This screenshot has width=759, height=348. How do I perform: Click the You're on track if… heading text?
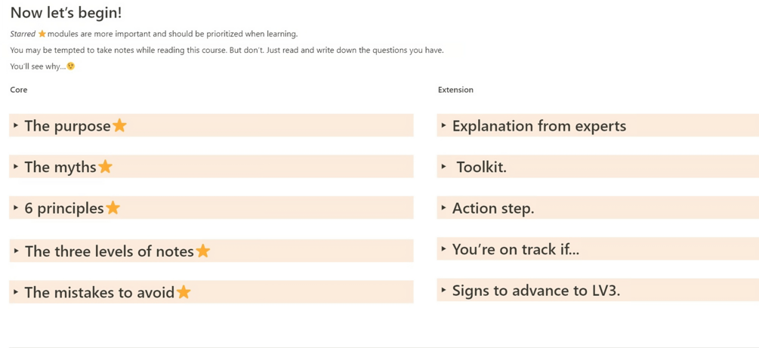515,249
